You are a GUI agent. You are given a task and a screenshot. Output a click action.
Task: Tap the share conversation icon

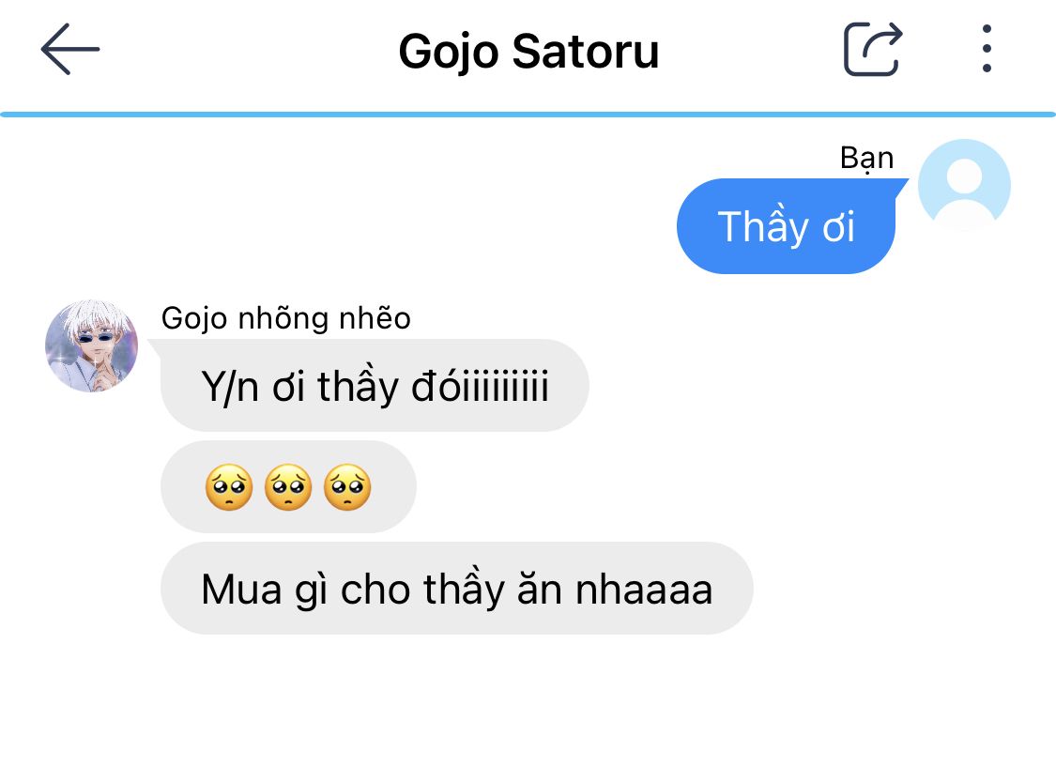873,49
